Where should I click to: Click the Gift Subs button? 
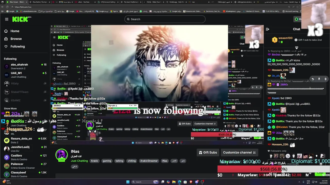[208, 152]
